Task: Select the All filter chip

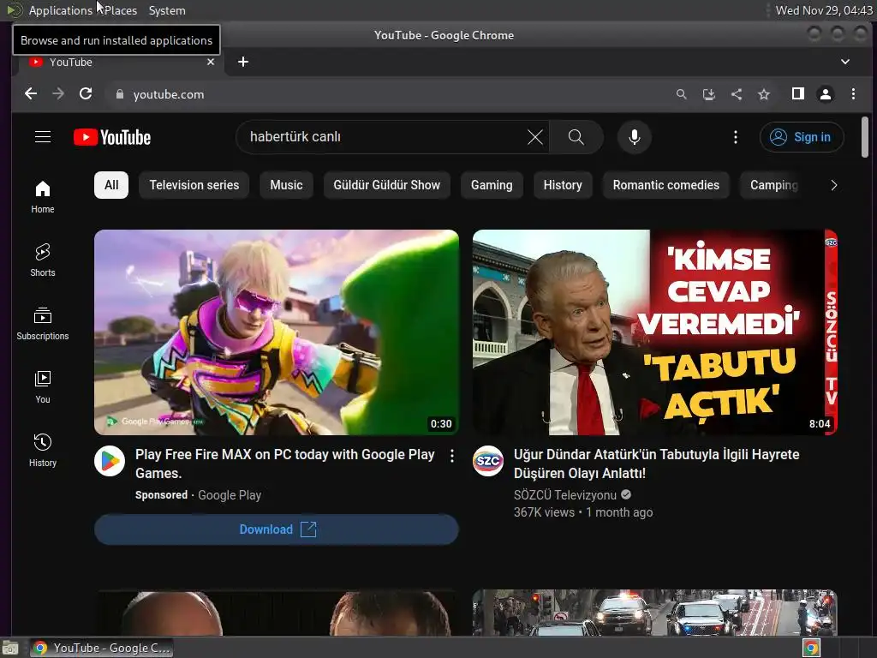Action: tap(111, 185)
